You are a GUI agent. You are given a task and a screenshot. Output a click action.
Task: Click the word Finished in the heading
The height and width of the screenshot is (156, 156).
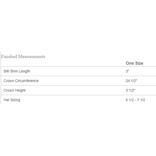9,56
